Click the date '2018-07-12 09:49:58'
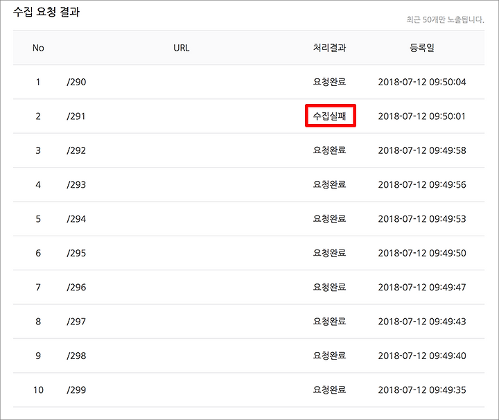Image resolution: width=499 pixels, height=420 pixels. coord(422,150)
